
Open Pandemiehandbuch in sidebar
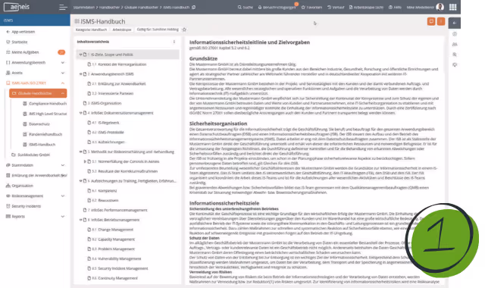pyautogui.click(x=45, y=134)
